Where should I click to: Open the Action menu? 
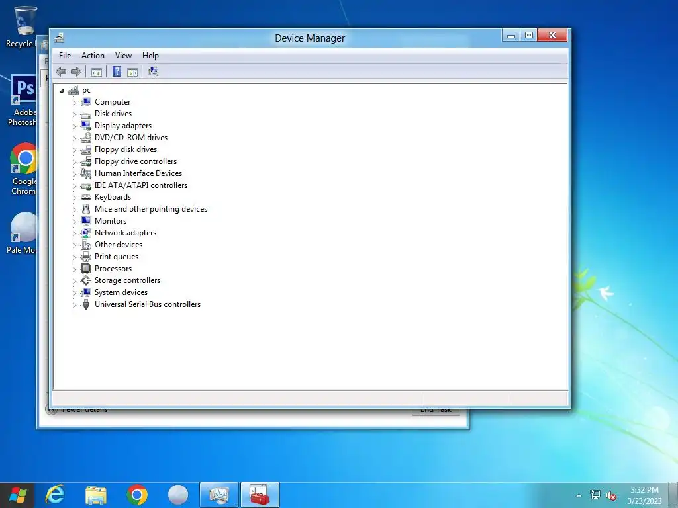point(93,56)
